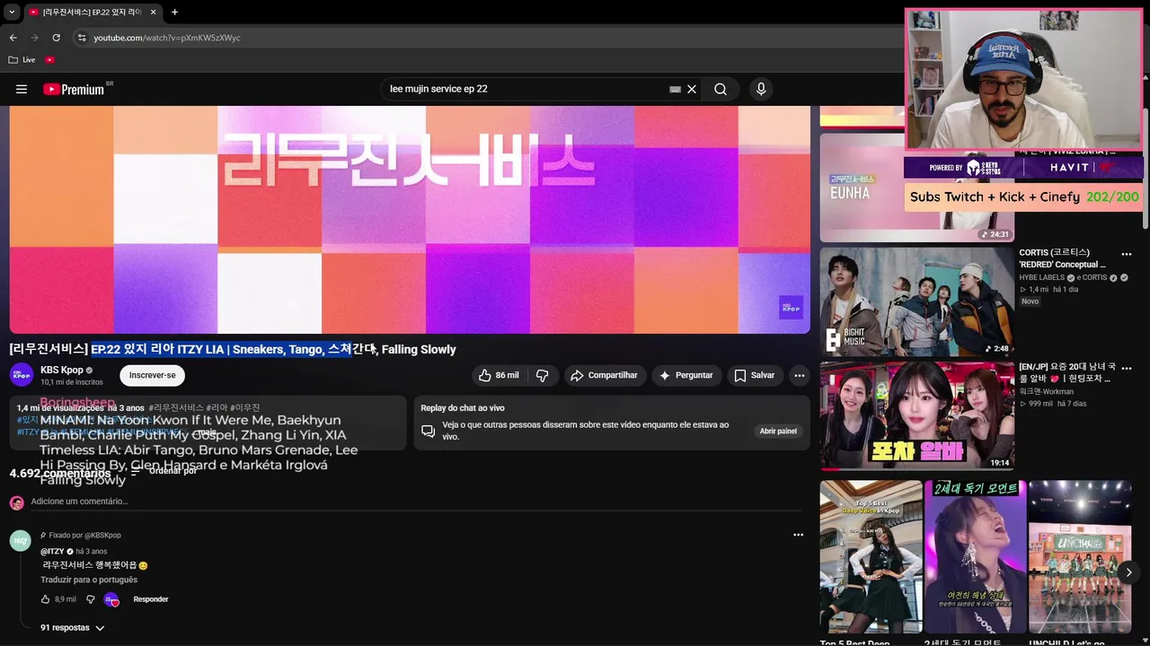Open the Perguntar AI button

point(686,375)
